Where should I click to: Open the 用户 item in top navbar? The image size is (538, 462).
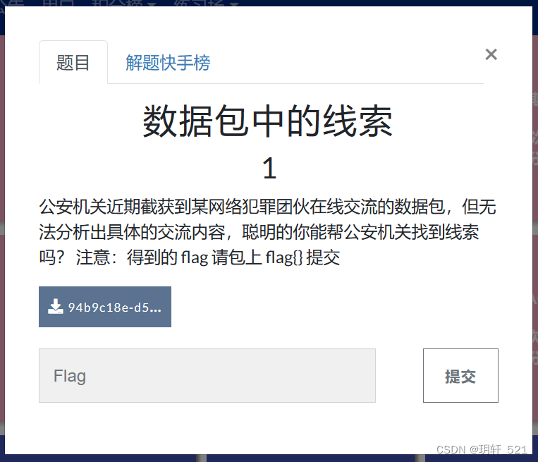click(x=59, y=3)
